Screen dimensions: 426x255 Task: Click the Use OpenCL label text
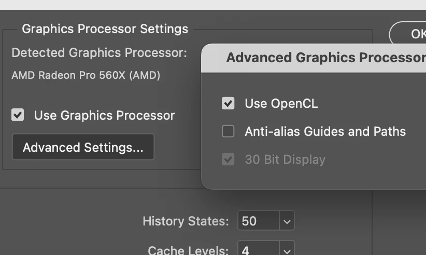[x=281, y=103]
